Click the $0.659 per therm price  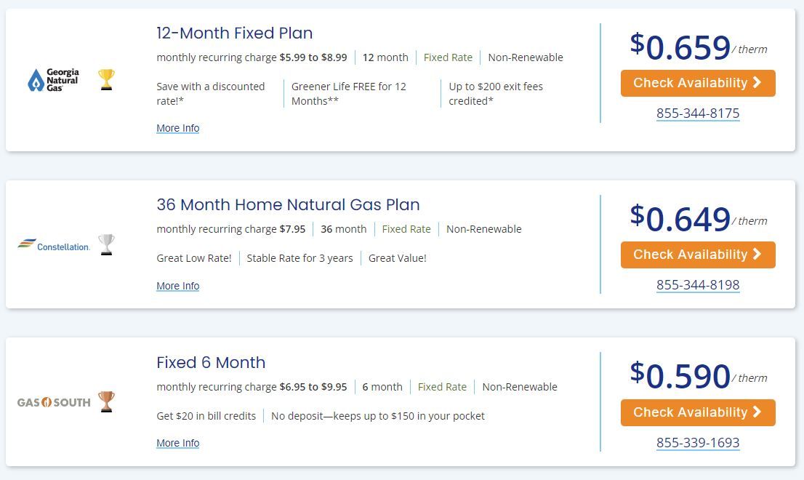pos(688,48)
